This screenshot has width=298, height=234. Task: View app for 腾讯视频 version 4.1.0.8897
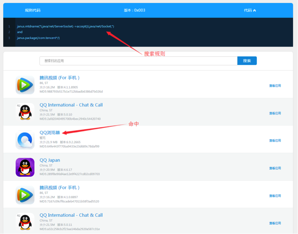pyautogui.click(x=275, y=196)
